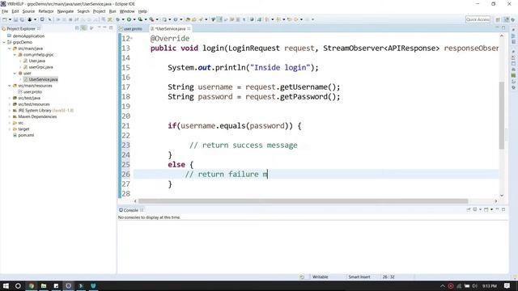Click the New file toolbar icon
Screen dimensions: 518x291
point(4,19)
